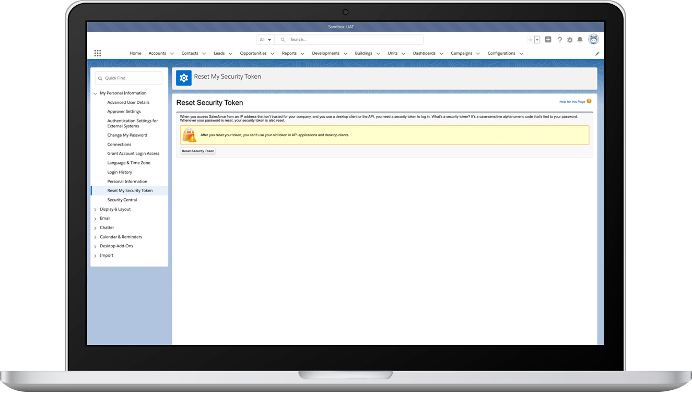Open help using the question mark icon

pyautogui.click(x=559, y=39)
